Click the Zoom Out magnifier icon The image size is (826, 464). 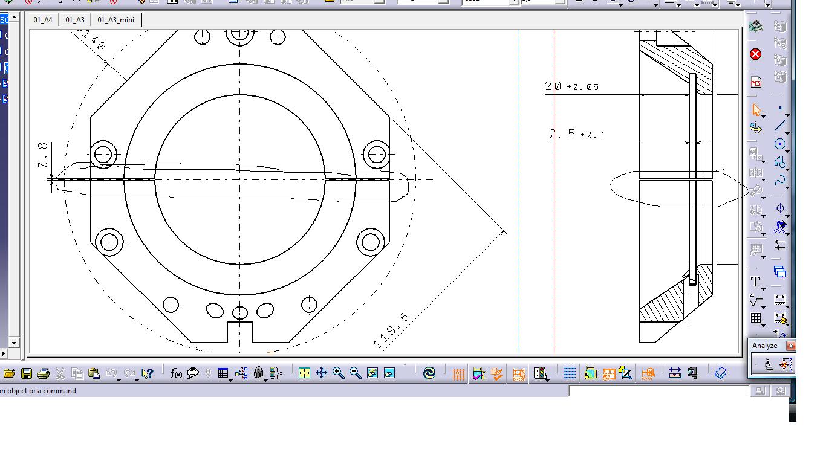(355, 373)
